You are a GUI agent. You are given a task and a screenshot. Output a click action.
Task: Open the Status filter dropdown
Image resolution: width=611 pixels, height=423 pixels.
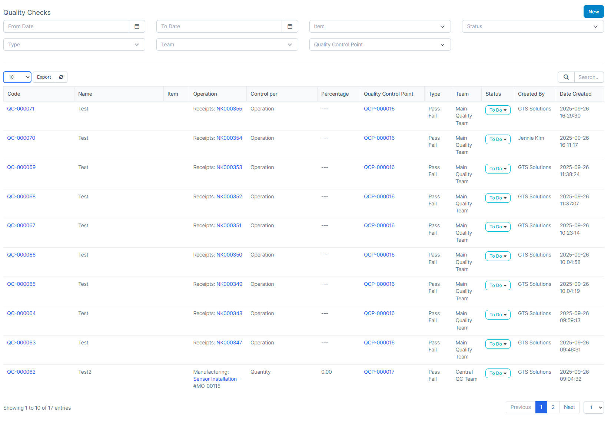(532, 26)
